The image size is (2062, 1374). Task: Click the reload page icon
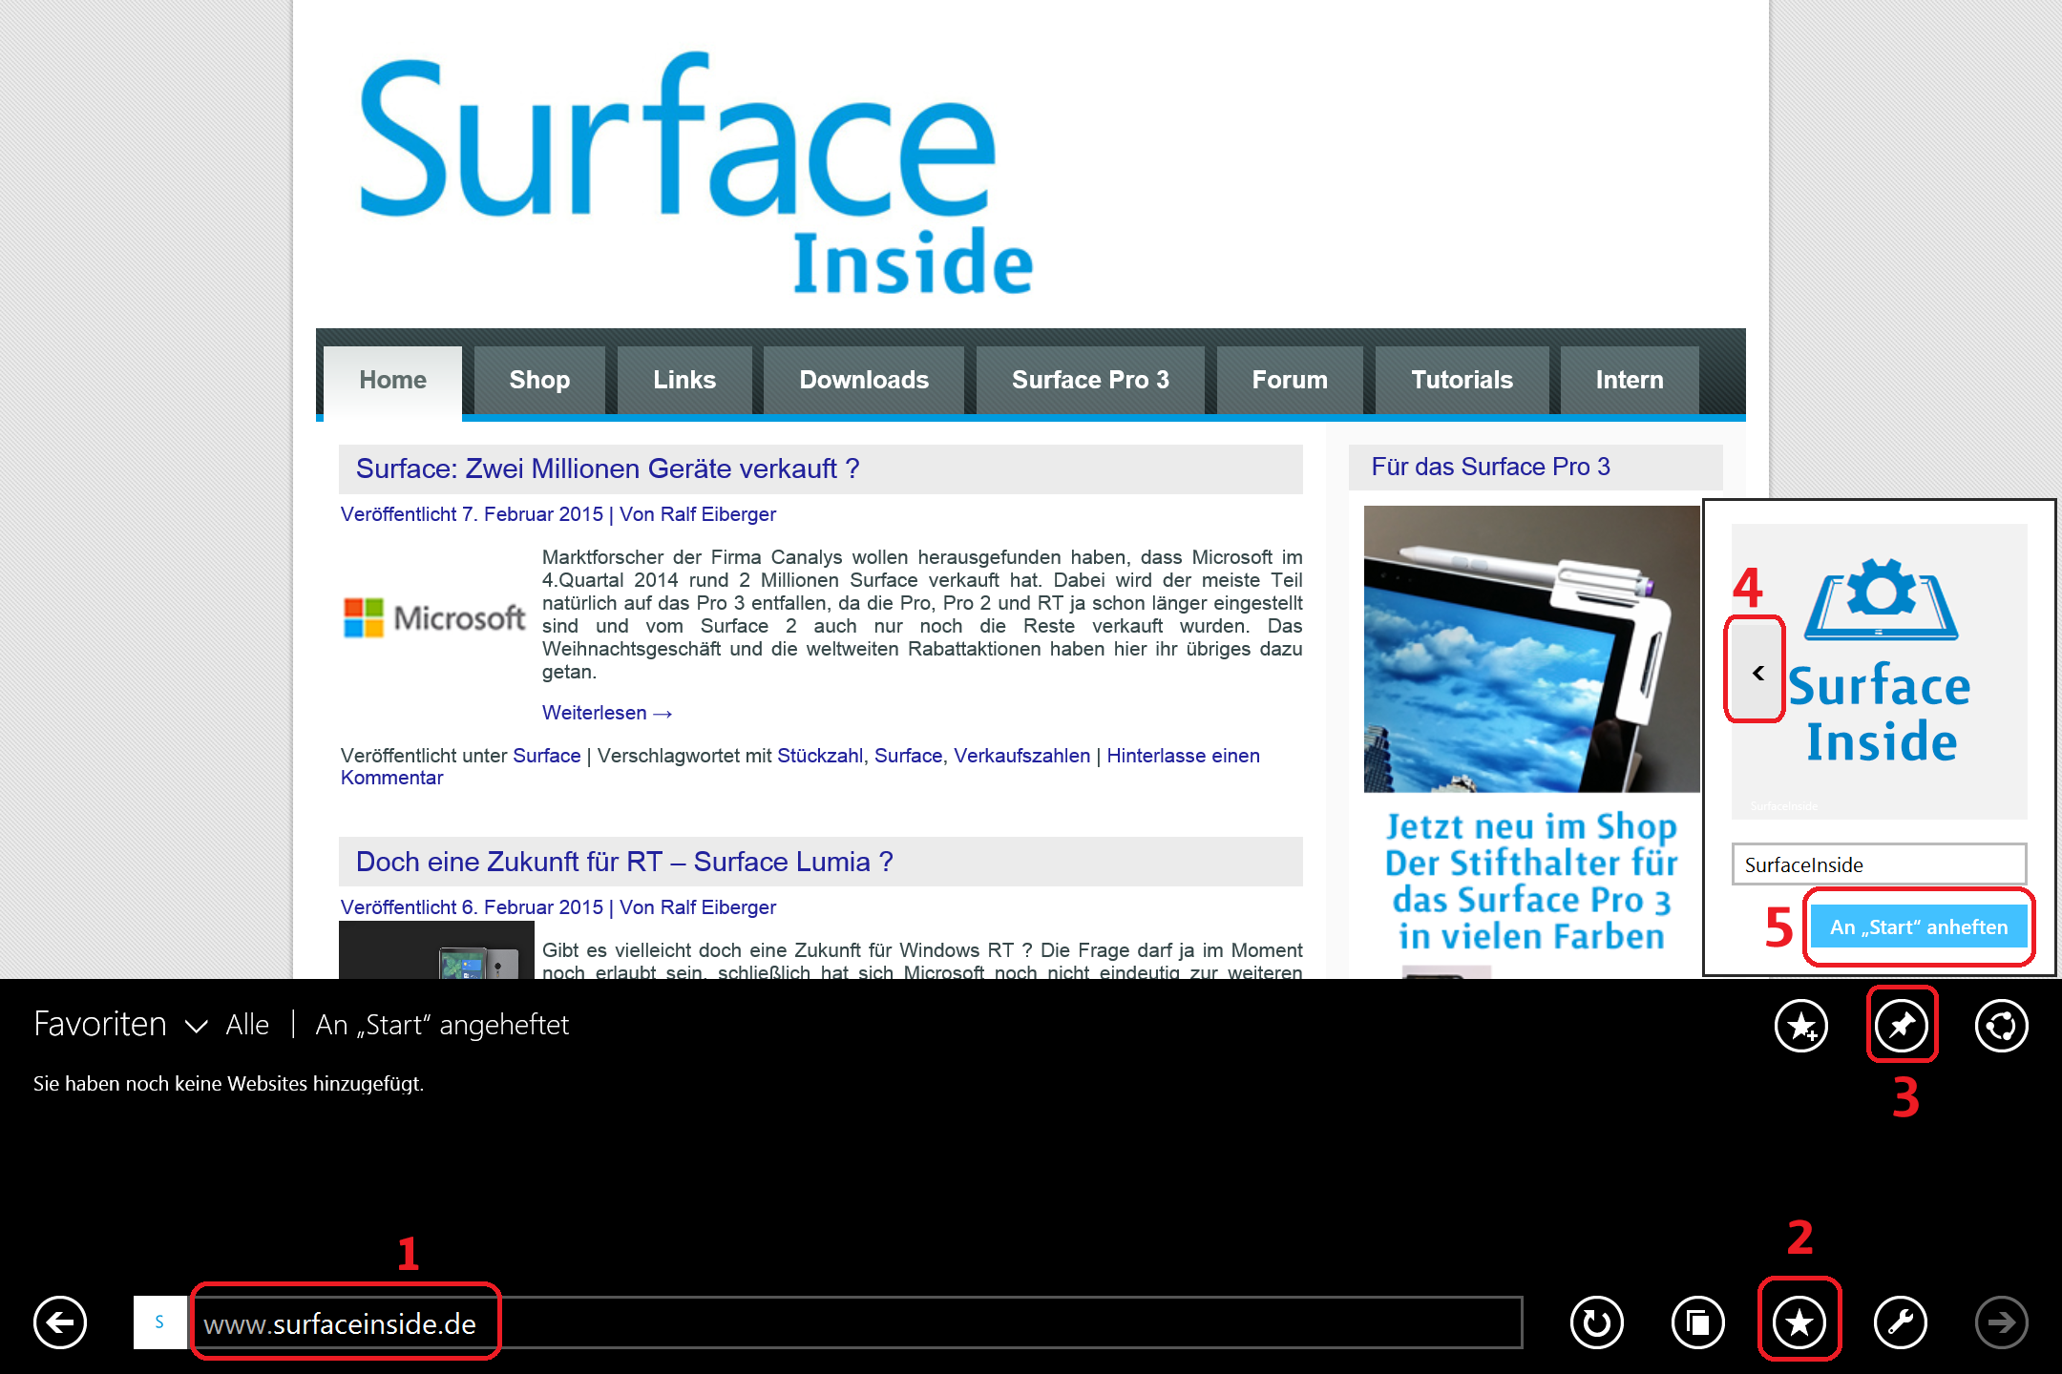point(1597,1322)
